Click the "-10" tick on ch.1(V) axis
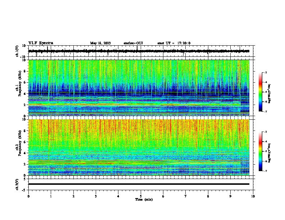Viewport: 285px width, 220px height. tap(23, 57)
